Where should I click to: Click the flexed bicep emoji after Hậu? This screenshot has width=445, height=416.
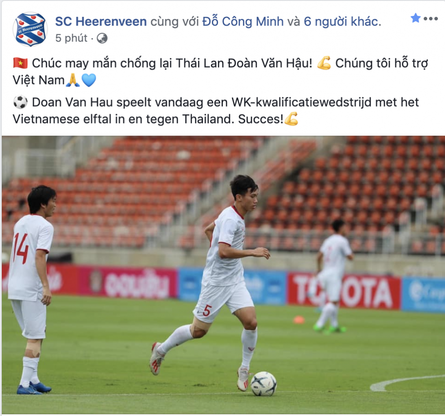pos(324,63)
